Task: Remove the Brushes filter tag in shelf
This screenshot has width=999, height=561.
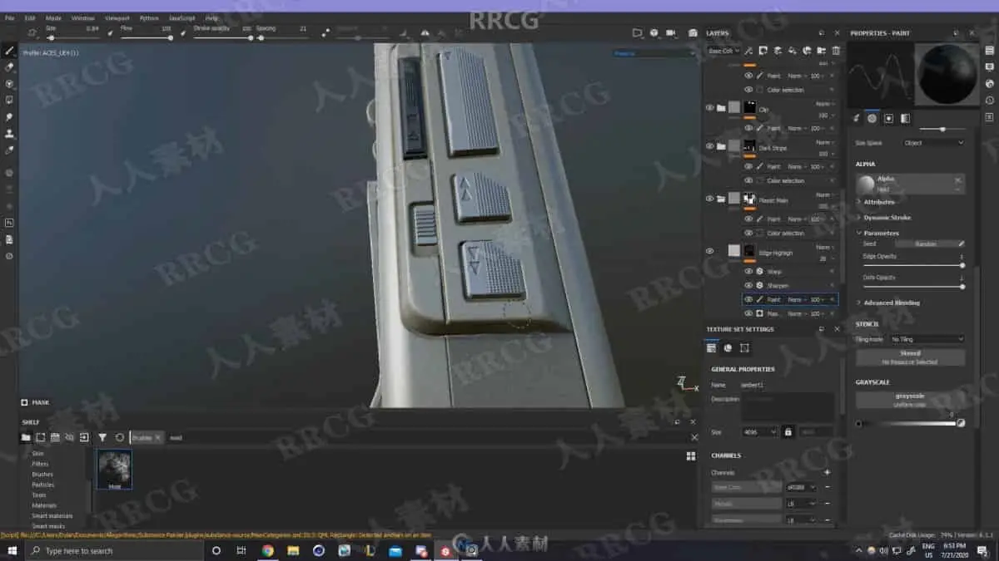Action: pyautogui.click(x=160, y=437)
